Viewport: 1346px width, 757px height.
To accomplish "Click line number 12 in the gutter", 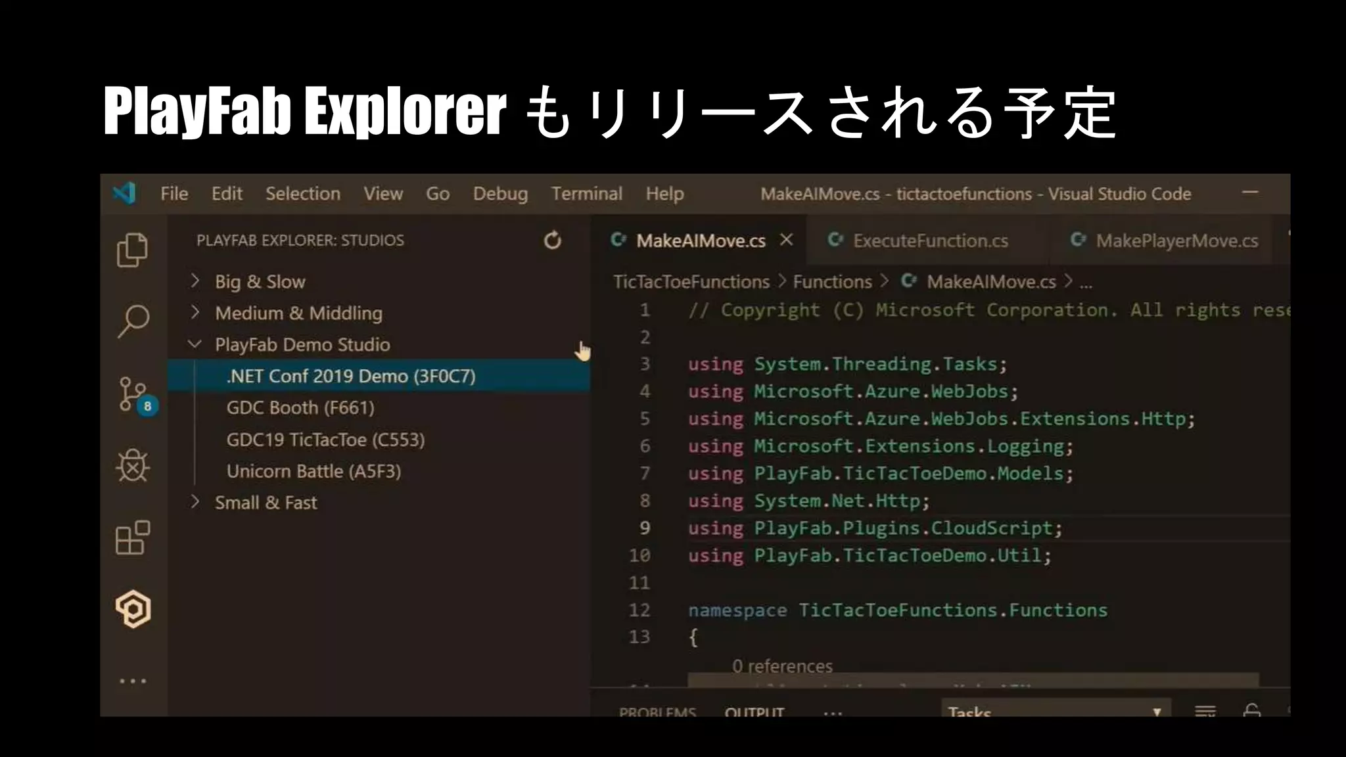I will coord(639,610).
